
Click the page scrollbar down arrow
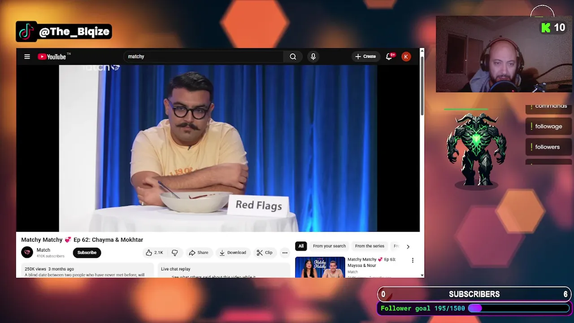pos(422,275)
